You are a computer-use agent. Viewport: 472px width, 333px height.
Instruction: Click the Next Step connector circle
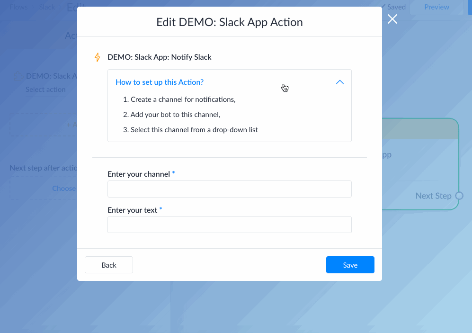[459, 196]
